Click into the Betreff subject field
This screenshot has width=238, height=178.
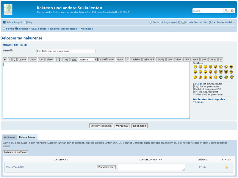click(66, 51)
